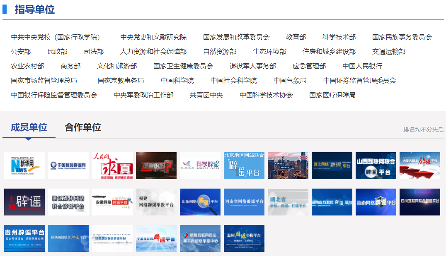Open the 共青团中央 link

pyautogui.click(x=206, y=95)
